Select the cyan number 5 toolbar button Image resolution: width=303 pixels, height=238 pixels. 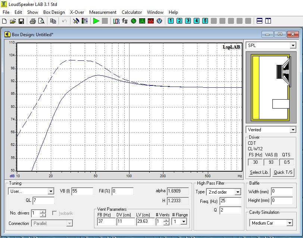click(205, 21)
